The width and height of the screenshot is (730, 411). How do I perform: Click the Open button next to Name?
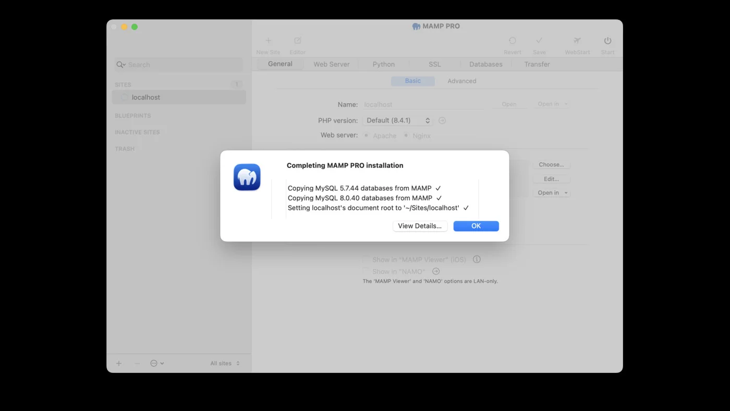pyautogui.click(x=509, y=104)
